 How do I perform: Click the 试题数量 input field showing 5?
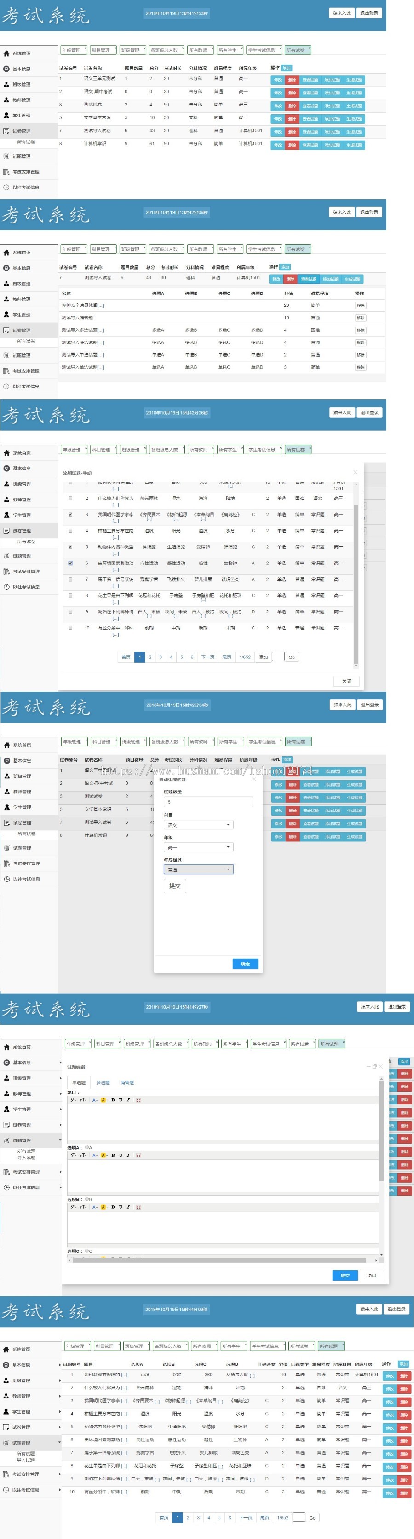[x=208, y=802]
